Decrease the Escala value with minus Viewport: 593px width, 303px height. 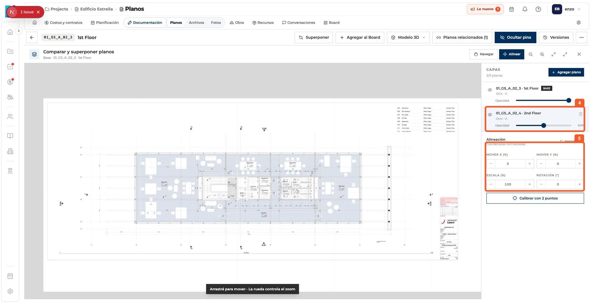coord(491,185)
